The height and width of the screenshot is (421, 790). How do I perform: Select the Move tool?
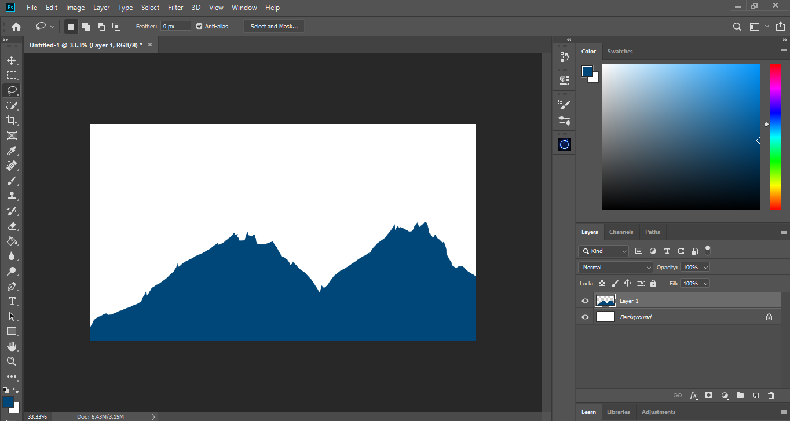coord(12,60)
